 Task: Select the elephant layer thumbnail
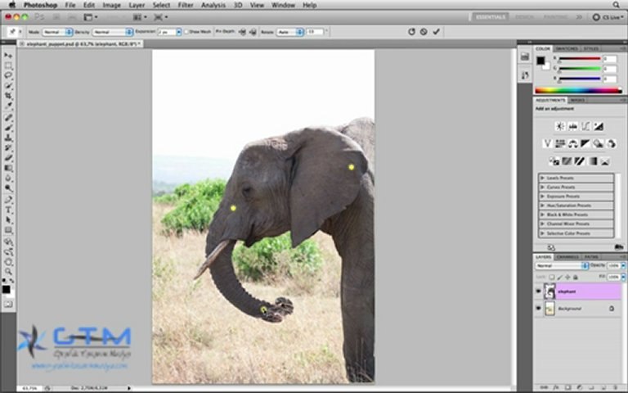point(549,291)
